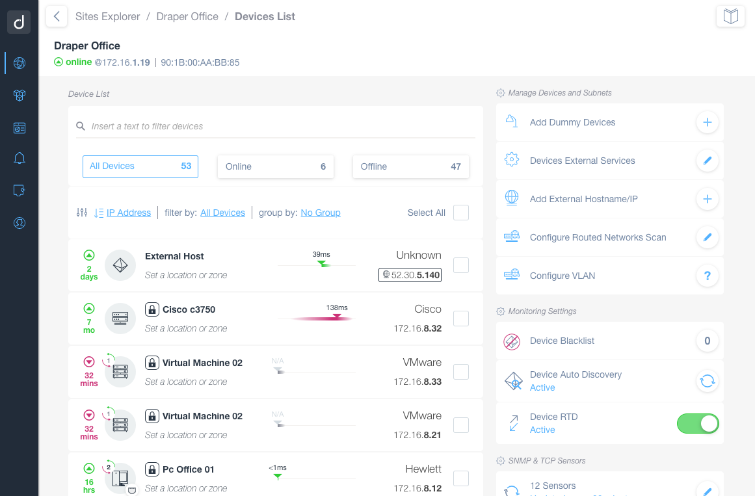755x496 pixels.
Task: Click the filter devices text field
Action: tap(276, 126)
